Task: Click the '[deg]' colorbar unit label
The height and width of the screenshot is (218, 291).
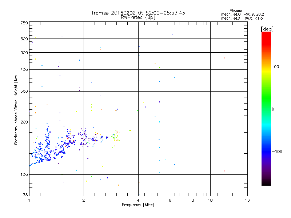Action: 267,29
